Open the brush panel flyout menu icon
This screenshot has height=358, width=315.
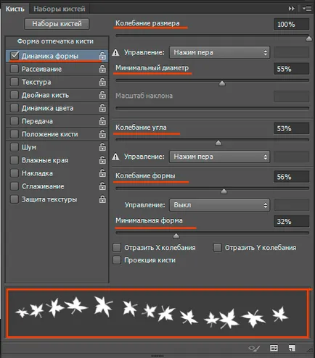[307, 9]
